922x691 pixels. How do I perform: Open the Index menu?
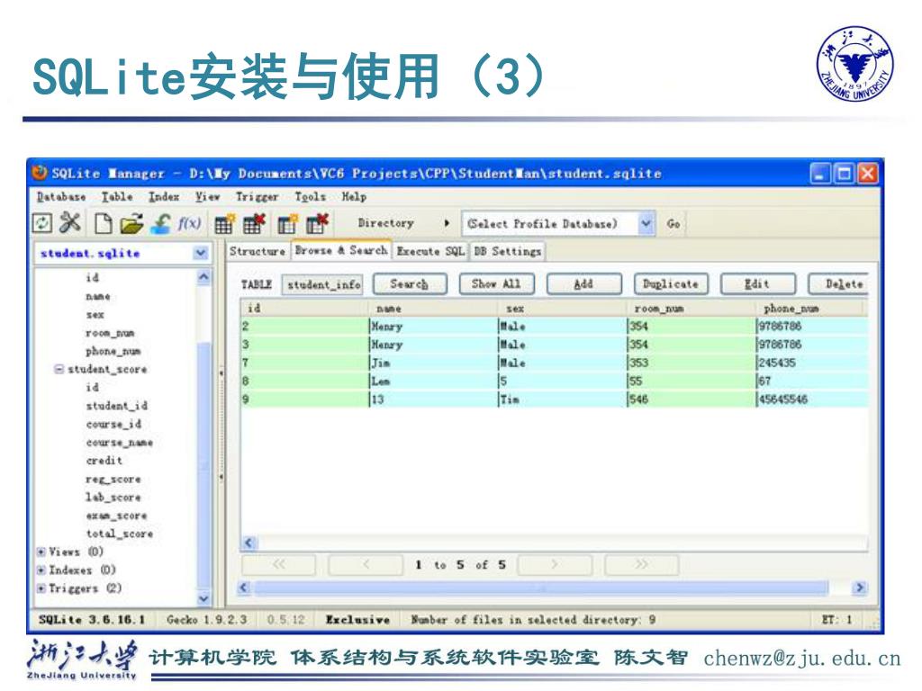click(x=164, y=197)
